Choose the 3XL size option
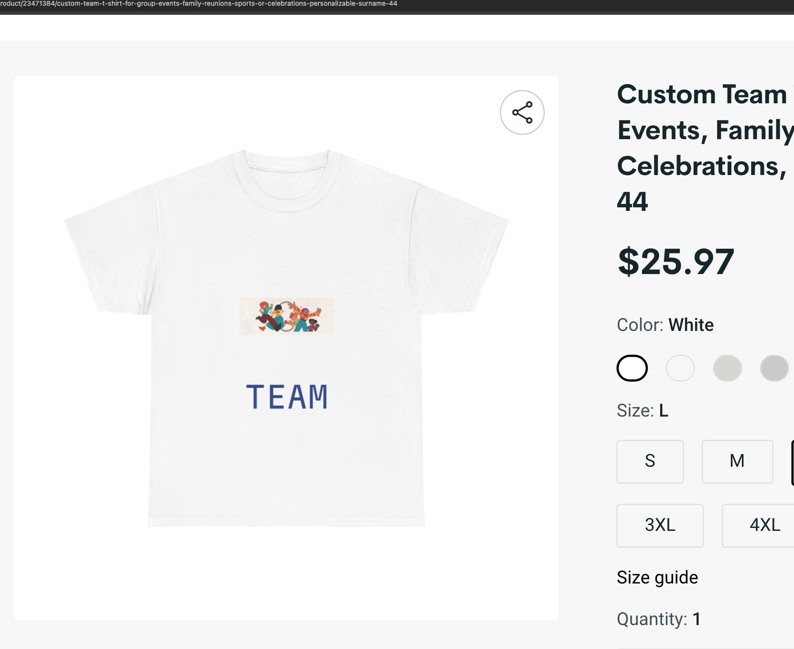This screenshot has height=649, width=794. click(660, 525)
